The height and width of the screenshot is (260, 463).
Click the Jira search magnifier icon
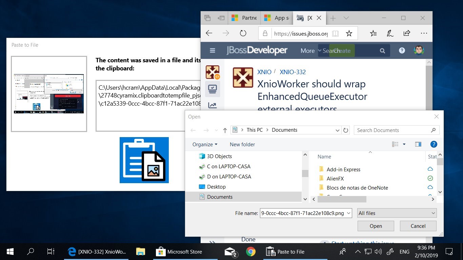[x=382, y=51]
